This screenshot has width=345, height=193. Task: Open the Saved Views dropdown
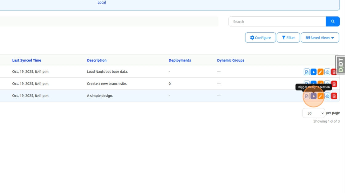320,38
